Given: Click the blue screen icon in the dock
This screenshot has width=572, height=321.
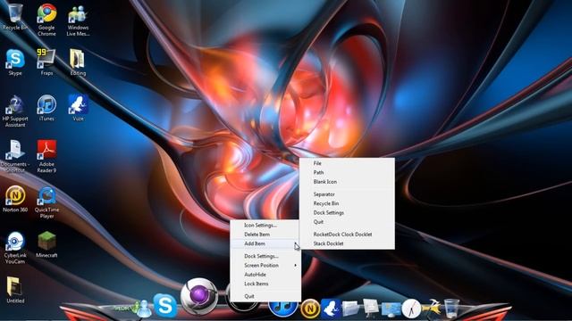Looking at the screenshot, I should (391, 309).
